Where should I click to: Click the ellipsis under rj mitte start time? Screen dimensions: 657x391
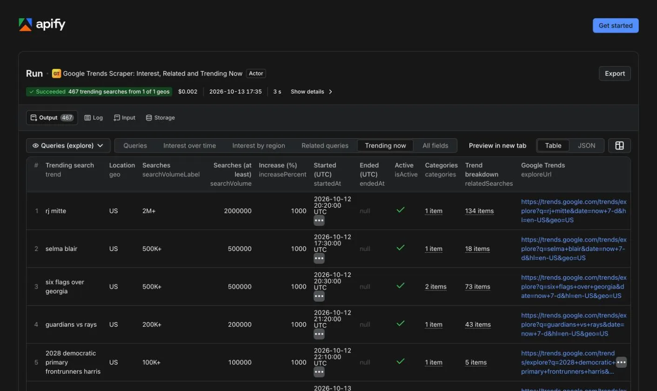(319, 220)
